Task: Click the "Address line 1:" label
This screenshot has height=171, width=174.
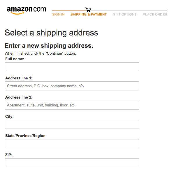Action: coord(19,78)
